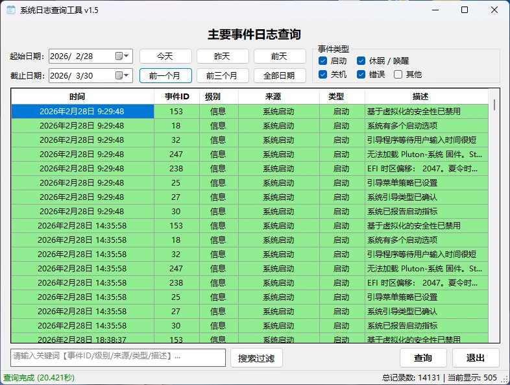Select 9:29:48 row with event ID 18

point(250,125)
